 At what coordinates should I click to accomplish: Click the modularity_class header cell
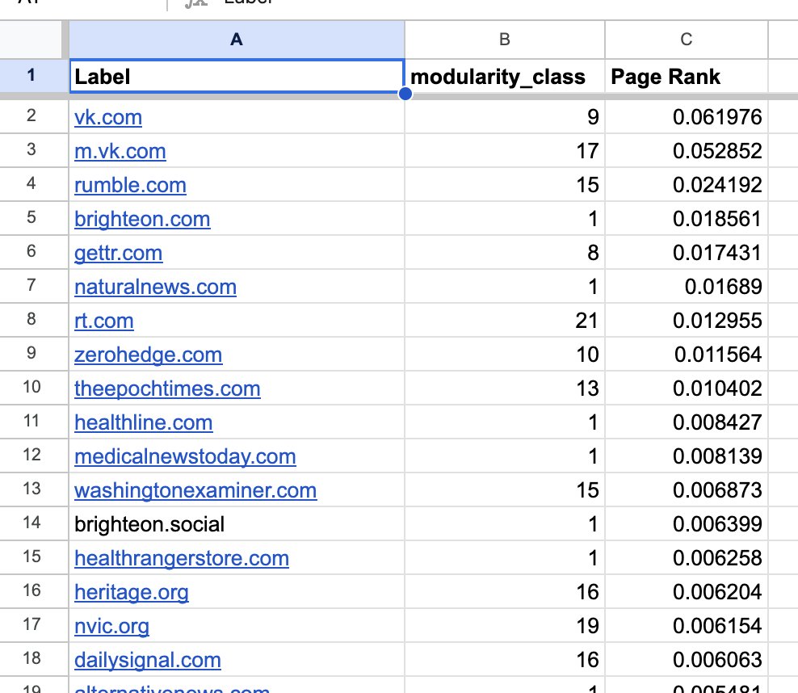pos(504,76)
